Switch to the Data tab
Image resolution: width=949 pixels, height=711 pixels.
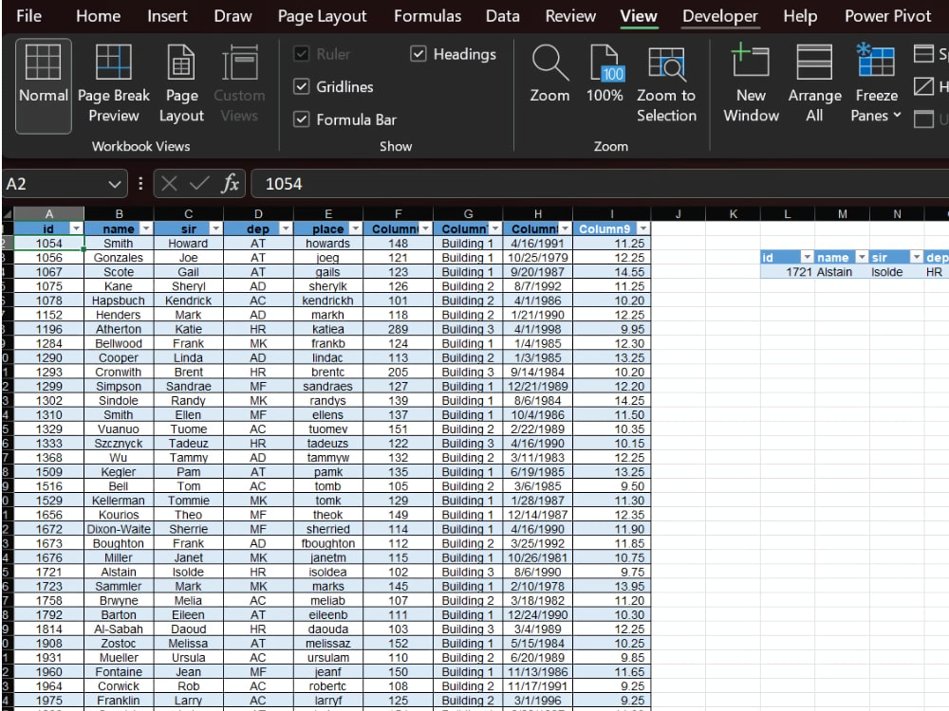coord(502,16)
